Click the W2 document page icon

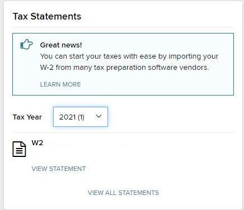tap(19, 149)
